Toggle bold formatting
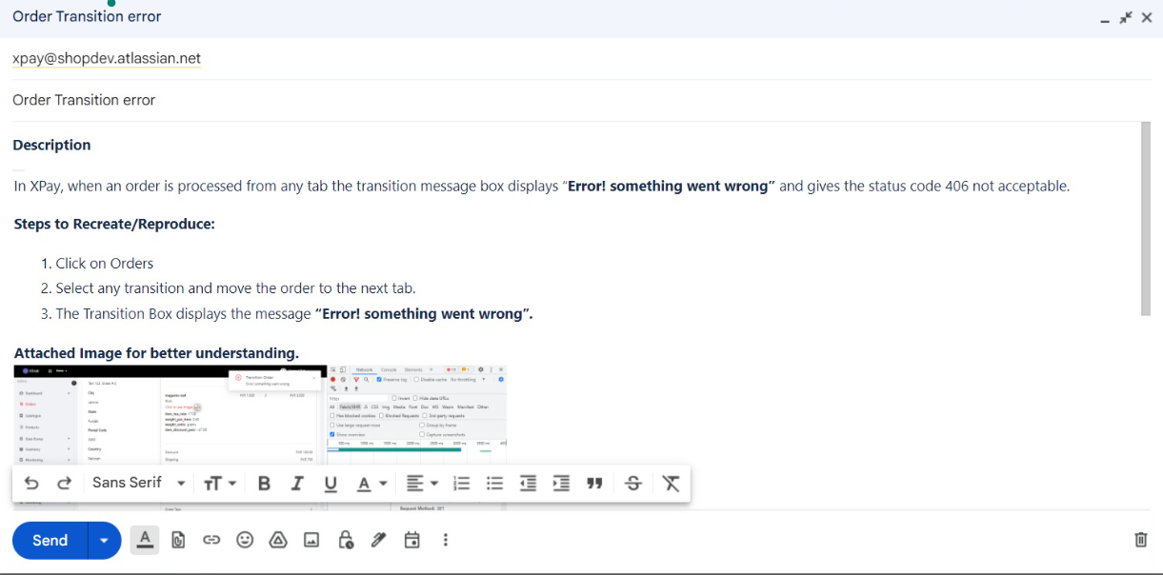The image size is (1163, 575). [264, 484]
